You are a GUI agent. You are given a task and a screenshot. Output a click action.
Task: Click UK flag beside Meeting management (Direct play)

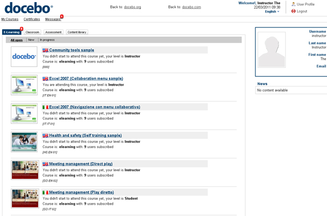[x=45, y=164]
